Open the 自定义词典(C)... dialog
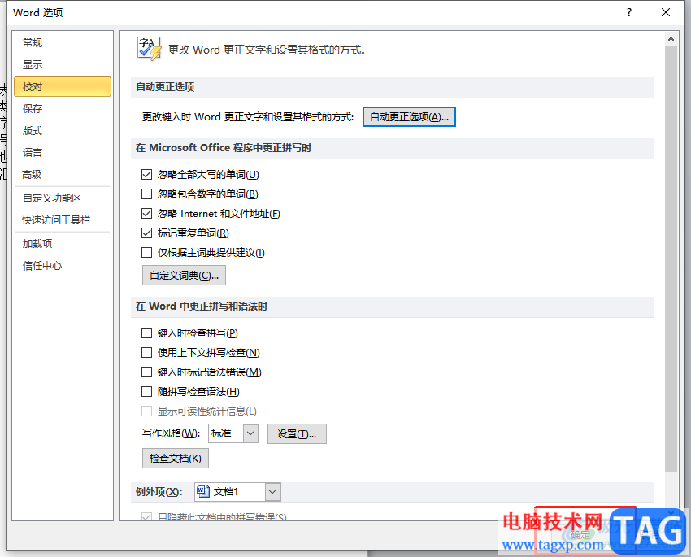691x557 pixels. click(184, 276)
